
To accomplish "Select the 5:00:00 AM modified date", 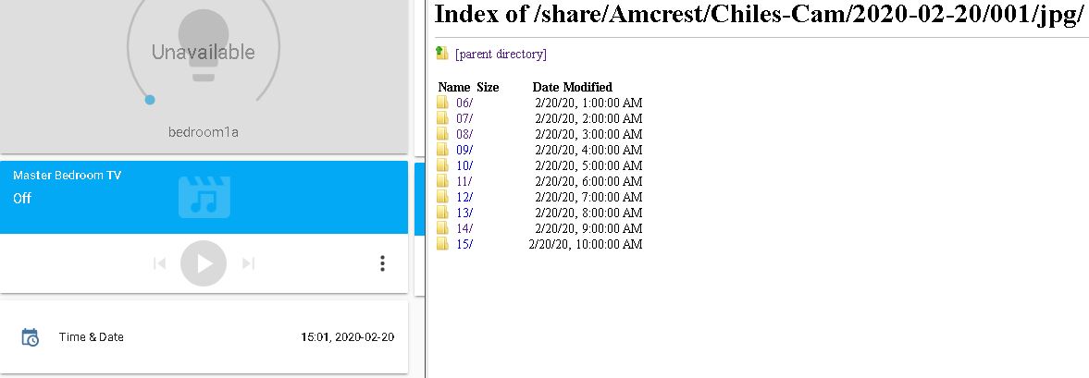I will [x=588, y=165].
